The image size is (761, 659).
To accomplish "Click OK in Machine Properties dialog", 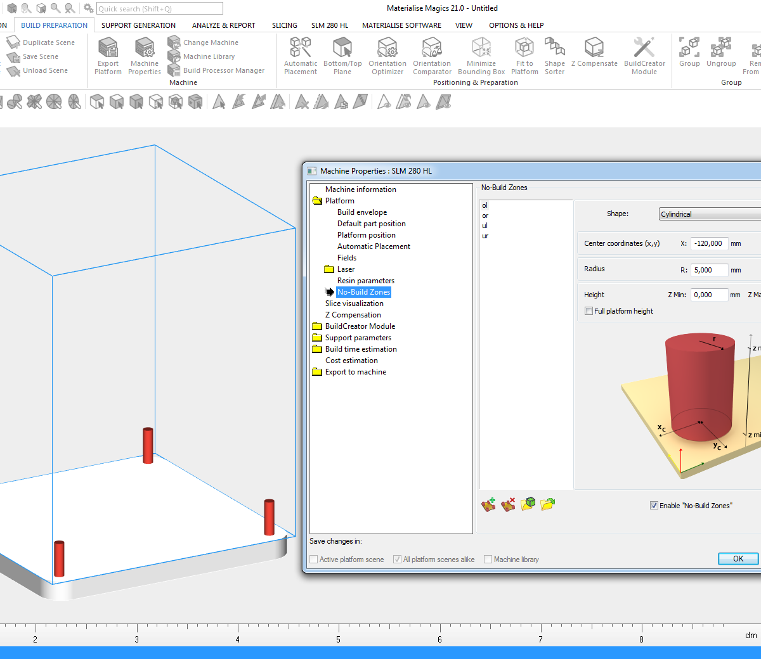I will (738, 559).
